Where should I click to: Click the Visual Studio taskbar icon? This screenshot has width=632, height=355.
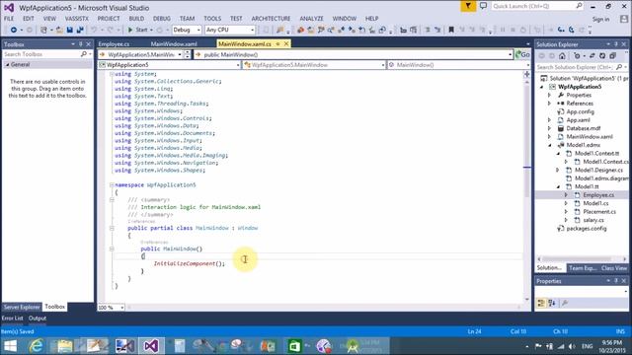(151, 346)
